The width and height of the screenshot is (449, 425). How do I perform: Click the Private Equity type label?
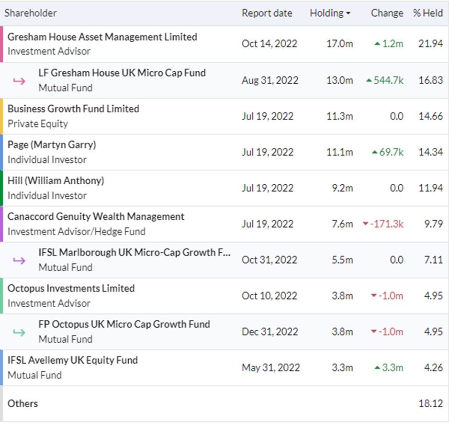tap(38, 124)
